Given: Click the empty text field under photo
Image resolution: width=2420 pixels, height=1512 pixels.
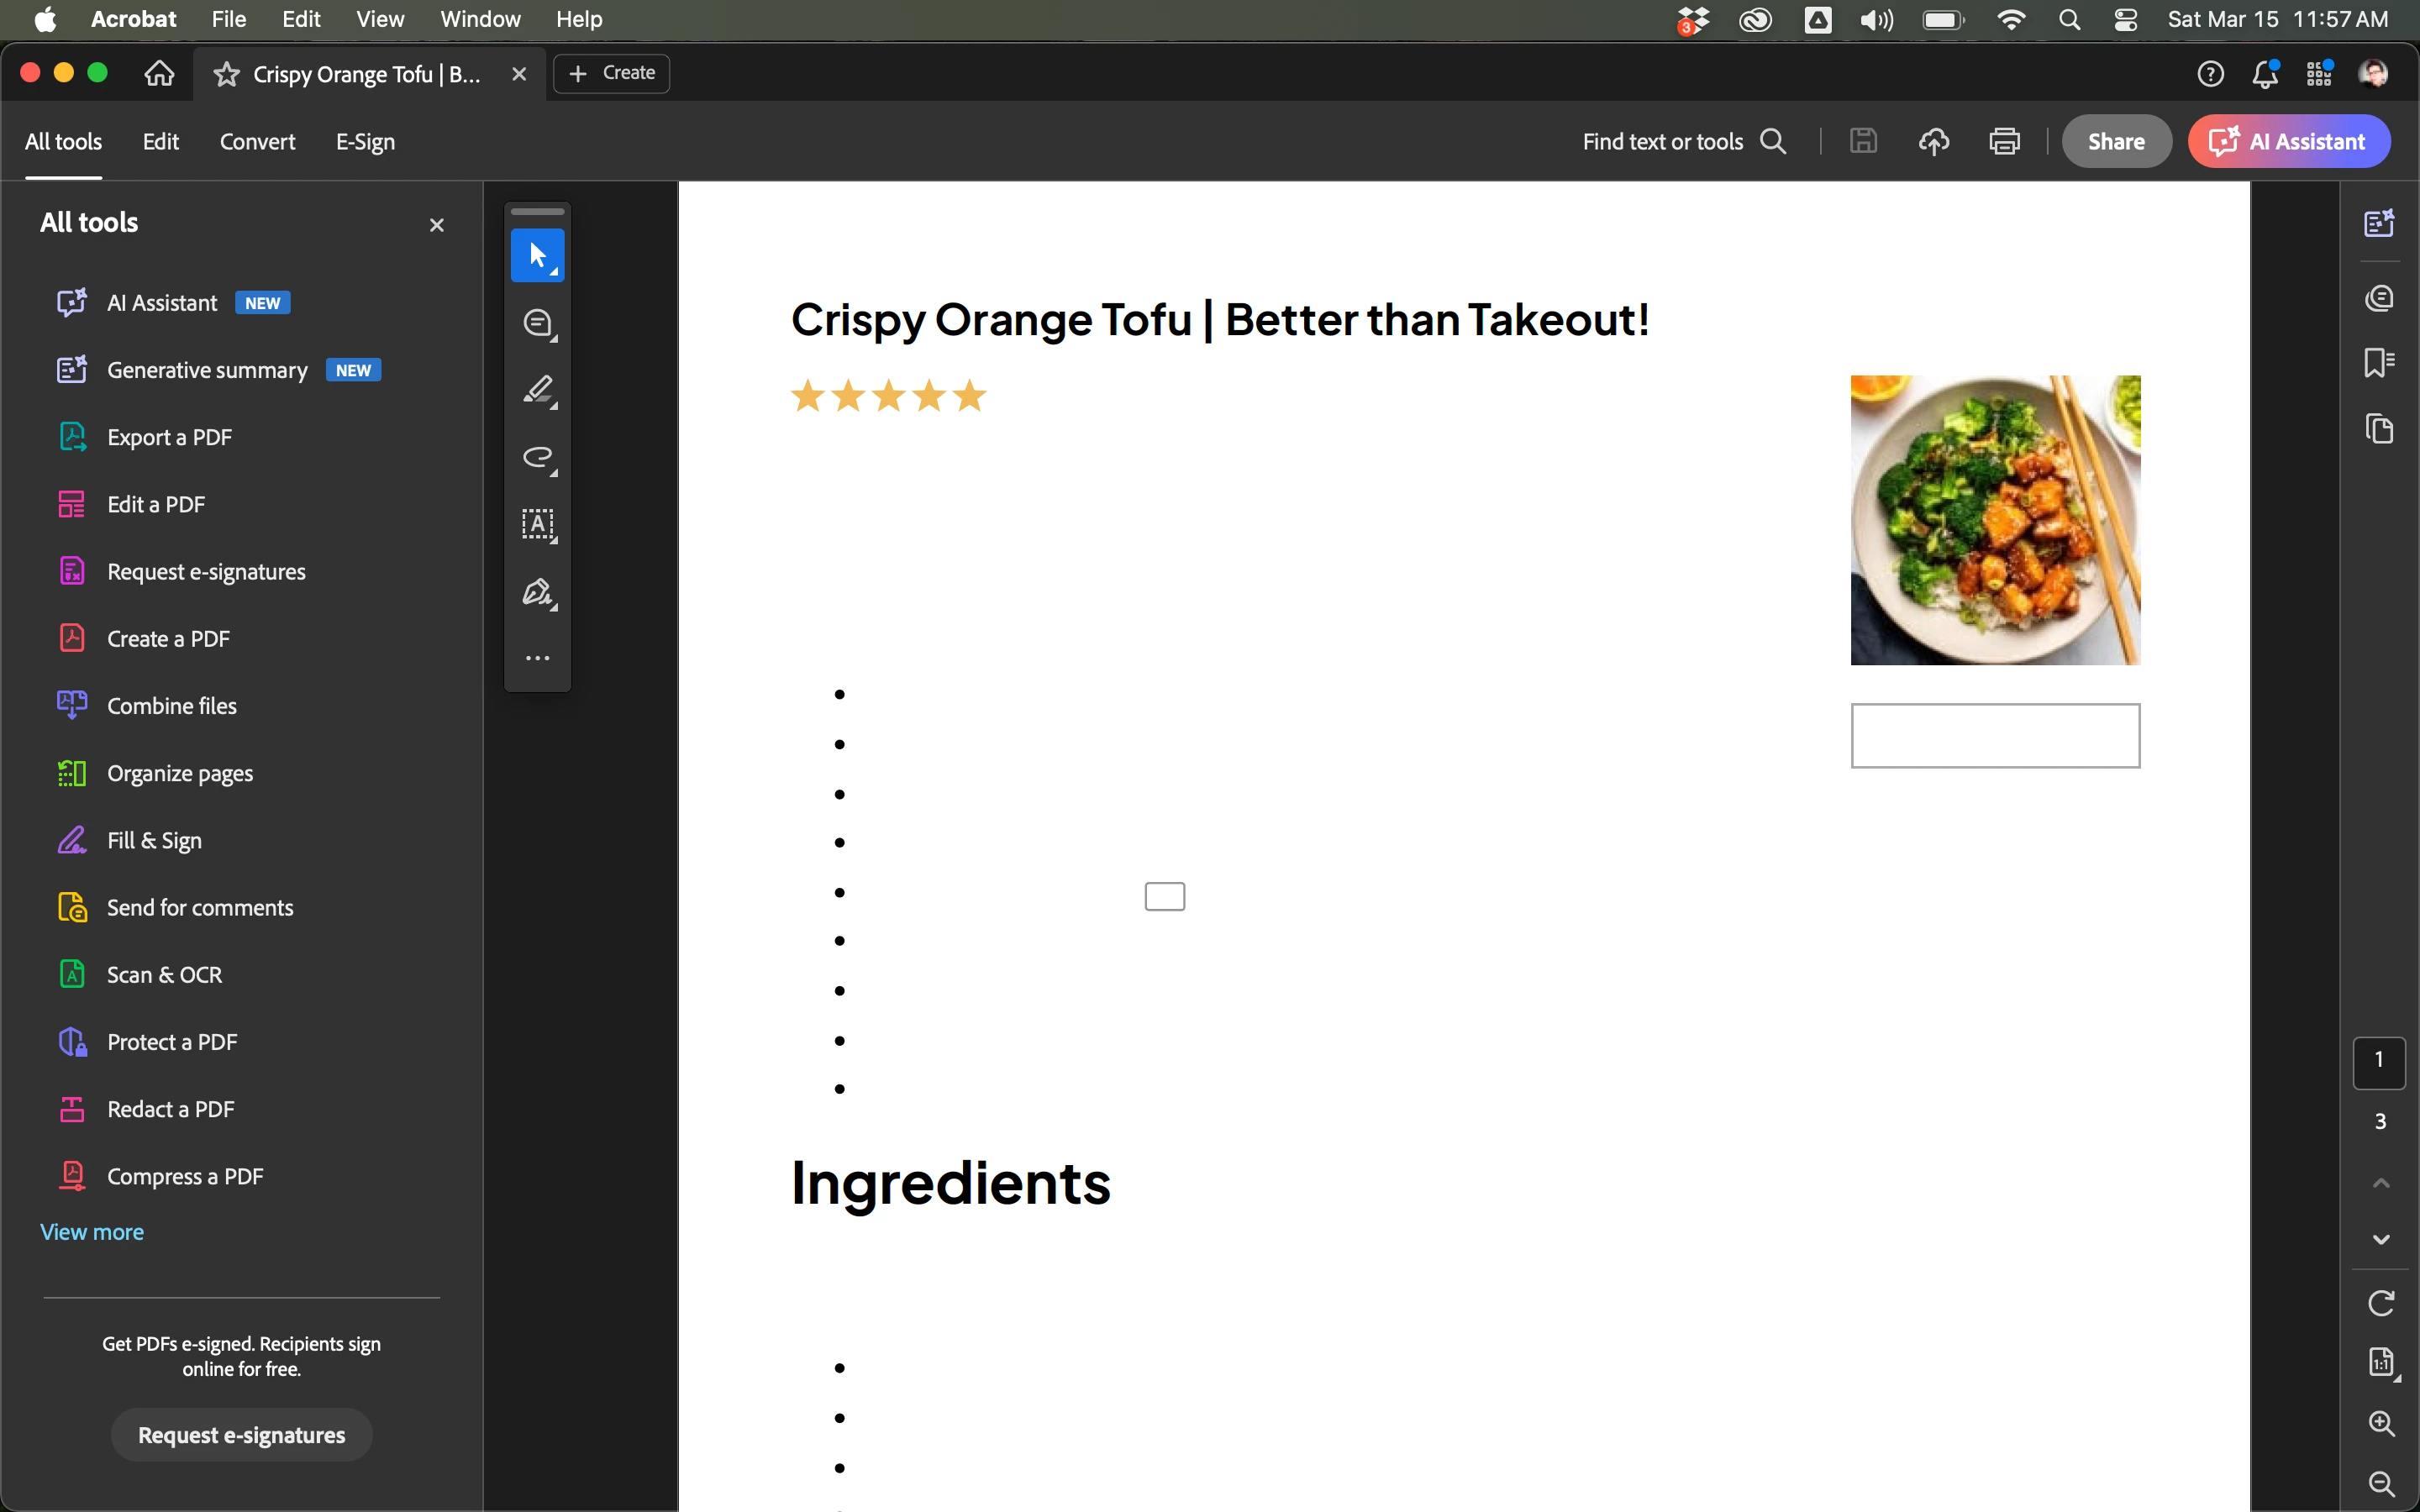Looking at the screenshot, I should coord(1994,736).
